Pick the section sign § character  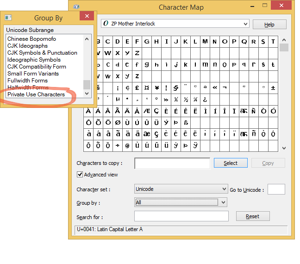(176, 88)
